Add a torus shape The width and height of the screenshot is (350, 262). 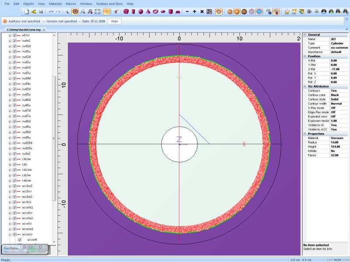tap(156, 12)
